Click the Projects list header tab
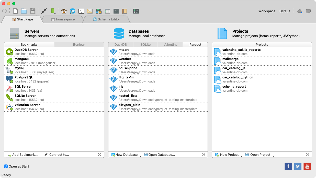This screenshot has width=316, height=178. [262, 44]
